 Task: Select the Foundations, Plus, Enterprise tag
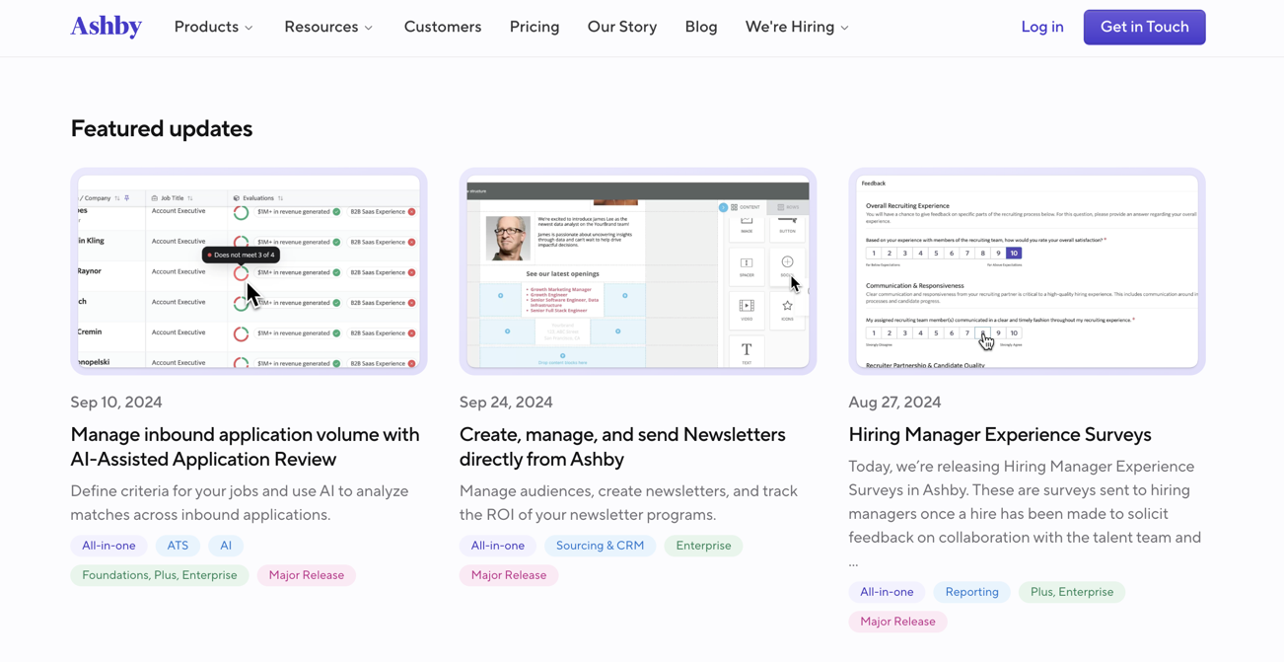pos(160,575)
